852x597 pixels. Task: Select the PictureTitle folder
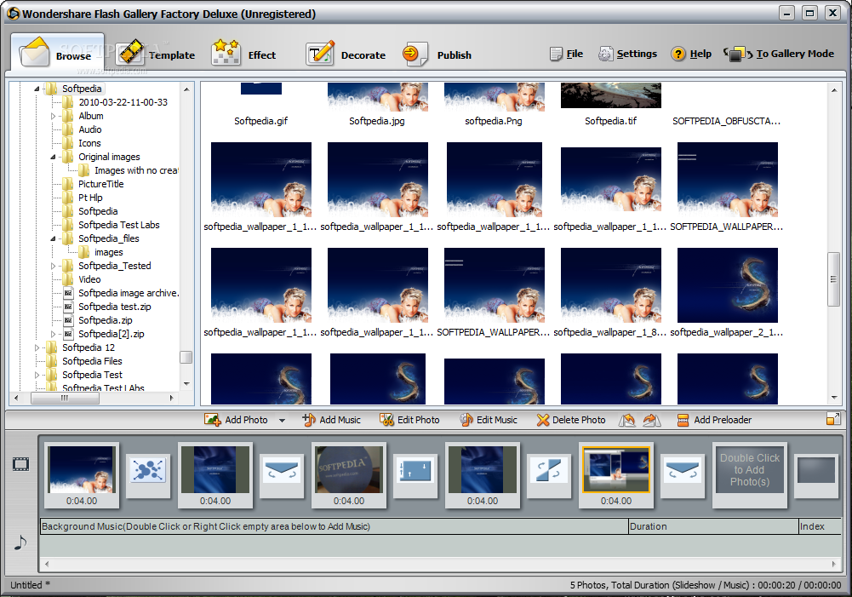[100, 184]
